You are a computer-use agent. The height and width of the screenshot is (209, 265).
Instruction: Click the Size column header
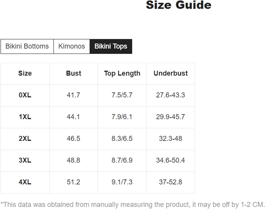pyautogui.click(x=25, y=73)
